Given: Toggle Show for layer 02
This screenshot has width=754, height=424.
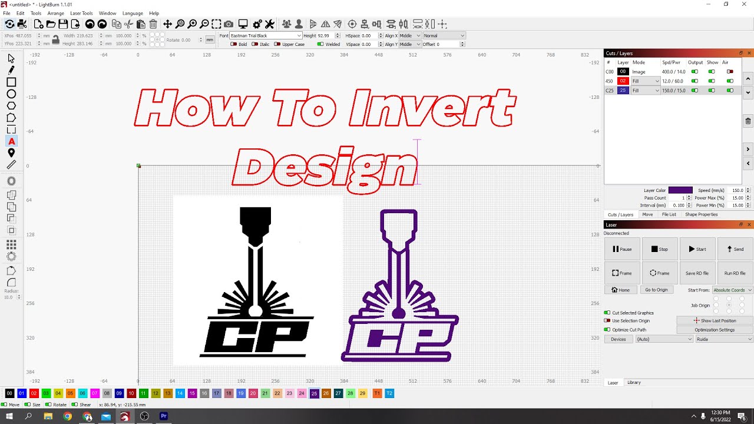Looking at the screenshot, I should [712, 81].
